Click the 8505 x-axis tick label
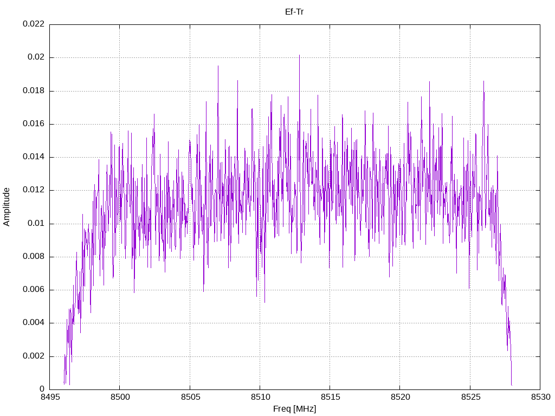The width and height of the screenshot is (555, 416). (190, 397)
